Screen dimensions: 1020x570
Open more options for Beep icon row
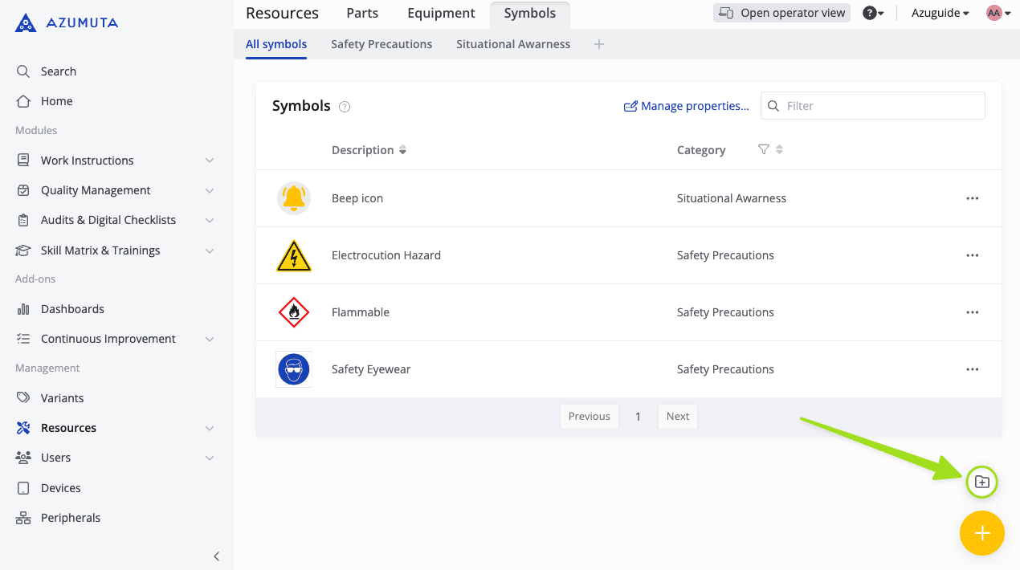pyautogui.click(x=972, y=198)
